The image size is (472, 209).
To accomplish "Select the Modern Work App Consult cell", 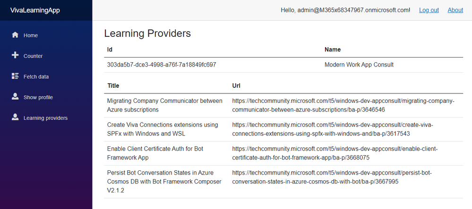I will (359, 65).
